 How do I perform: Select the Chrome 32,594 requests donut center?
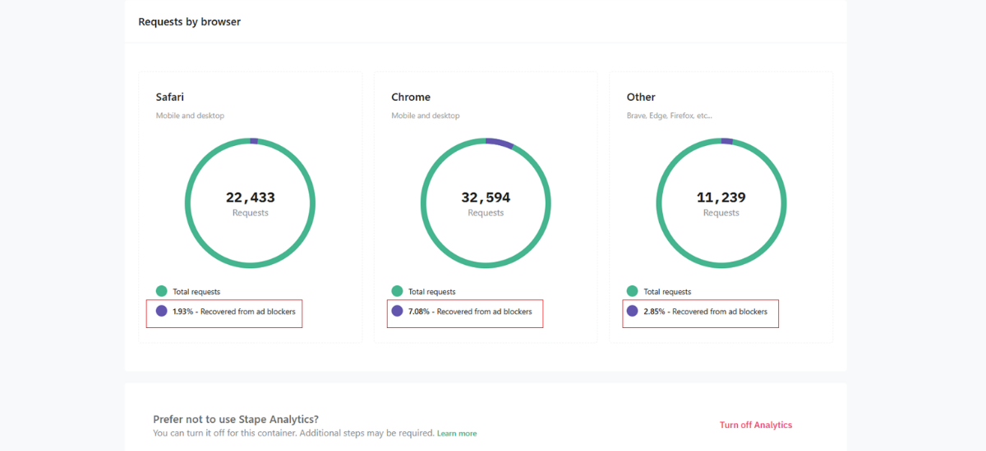pos(486,203)
